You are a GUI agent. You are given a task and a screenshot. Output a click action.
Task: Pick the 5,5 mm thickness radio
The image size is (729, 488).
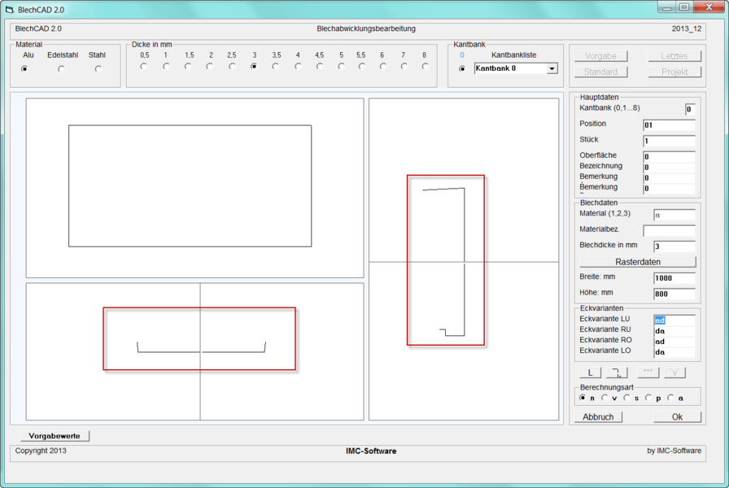[x=362, y=67]
